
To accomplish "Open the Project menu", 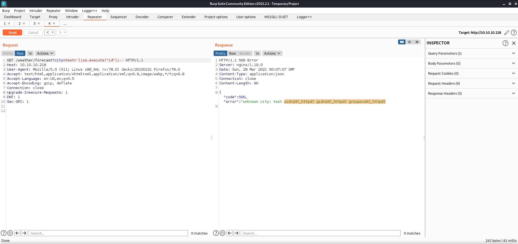I will click(19, 11).
